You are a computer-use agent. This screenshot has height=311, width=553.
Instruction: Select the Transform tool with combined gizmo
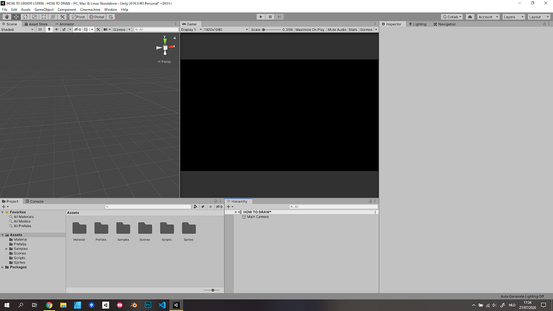(53, 17)
